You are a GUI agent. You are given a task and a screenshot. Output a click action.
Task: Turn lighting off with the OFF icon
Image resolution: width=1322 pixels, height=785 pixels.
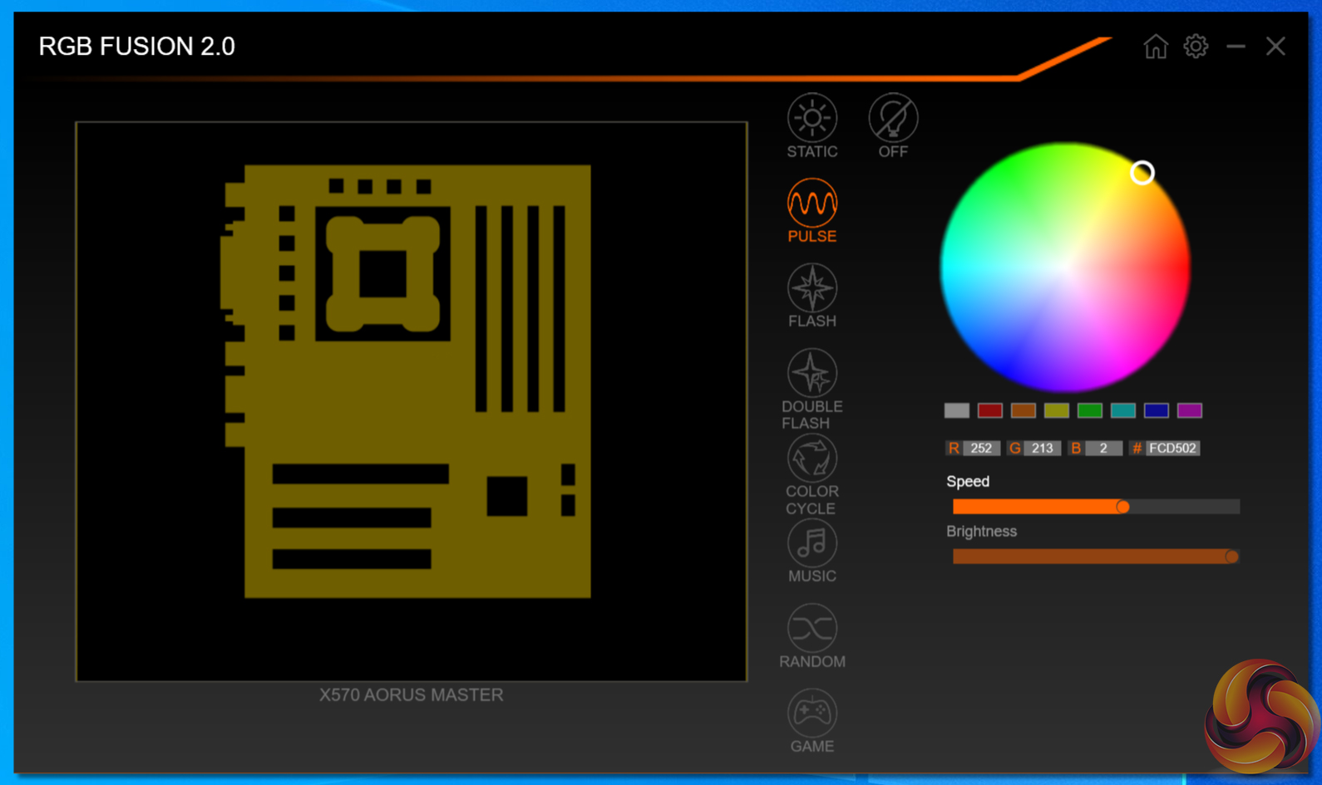(893, 118)
